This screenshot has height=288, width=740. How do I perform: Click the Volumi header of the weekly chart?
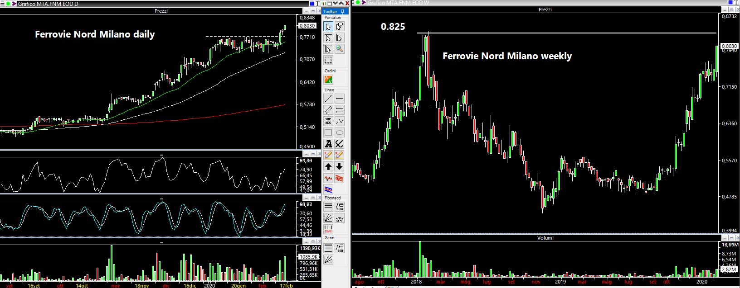coord(545,238)
